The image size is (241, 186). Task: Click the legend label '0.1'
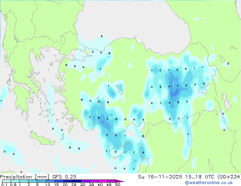4,184
